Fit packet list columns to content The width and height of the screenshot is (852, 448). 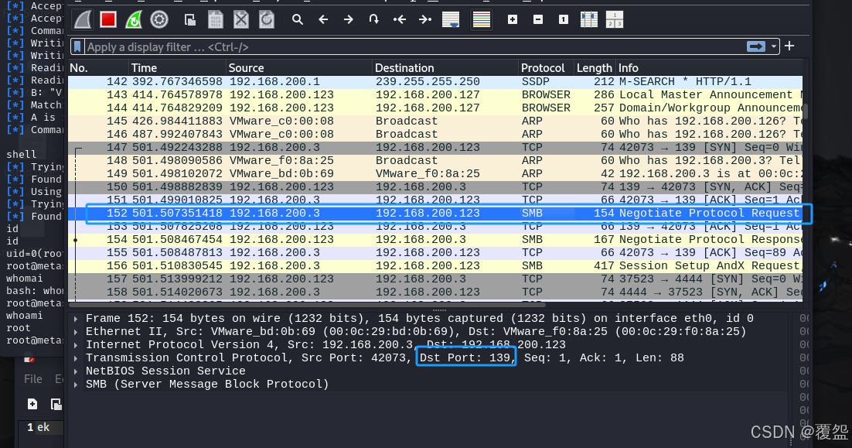589,19
